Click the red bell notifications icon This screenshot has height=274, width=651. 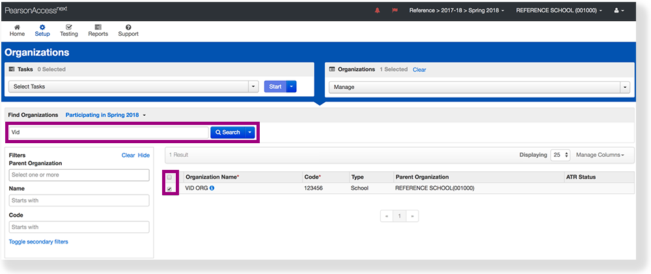click(377, 11)
